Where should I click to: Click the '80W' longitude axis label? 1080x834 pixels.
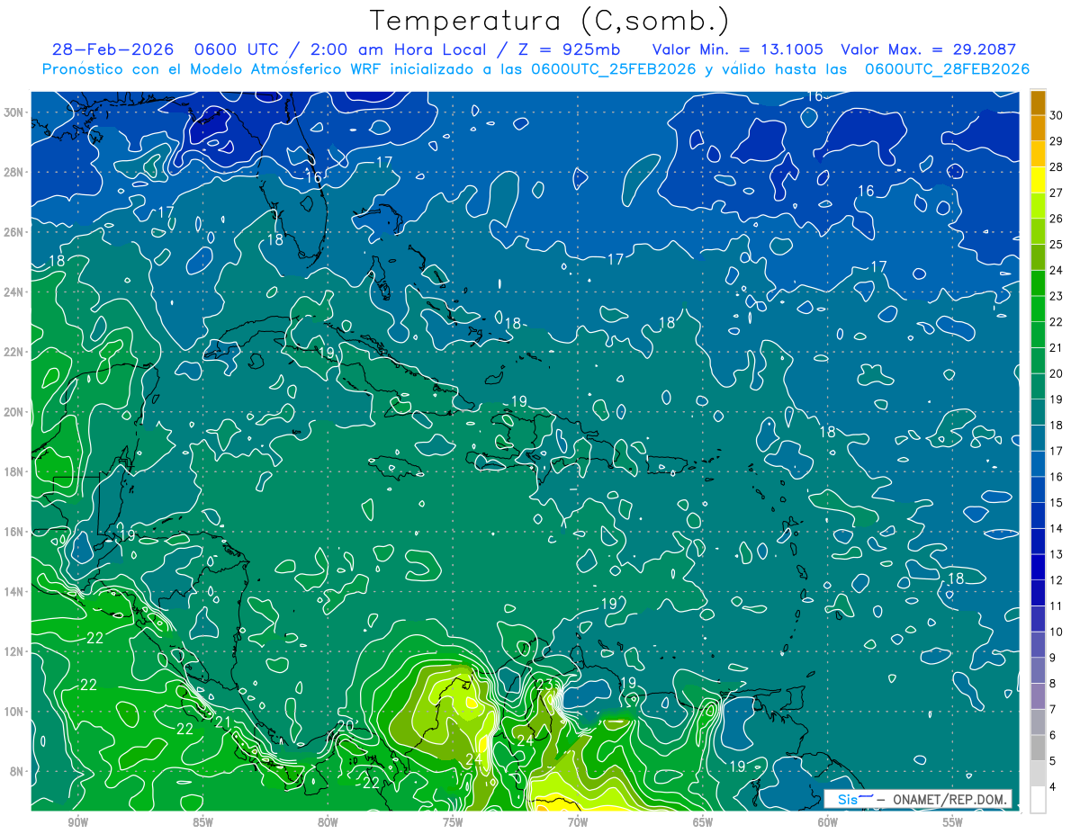(x=328, y=822)
